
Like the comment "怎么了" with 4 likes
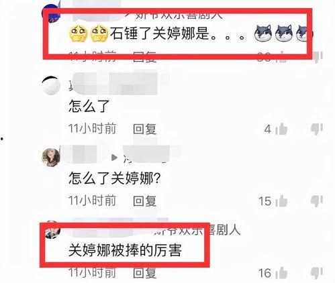281,129
